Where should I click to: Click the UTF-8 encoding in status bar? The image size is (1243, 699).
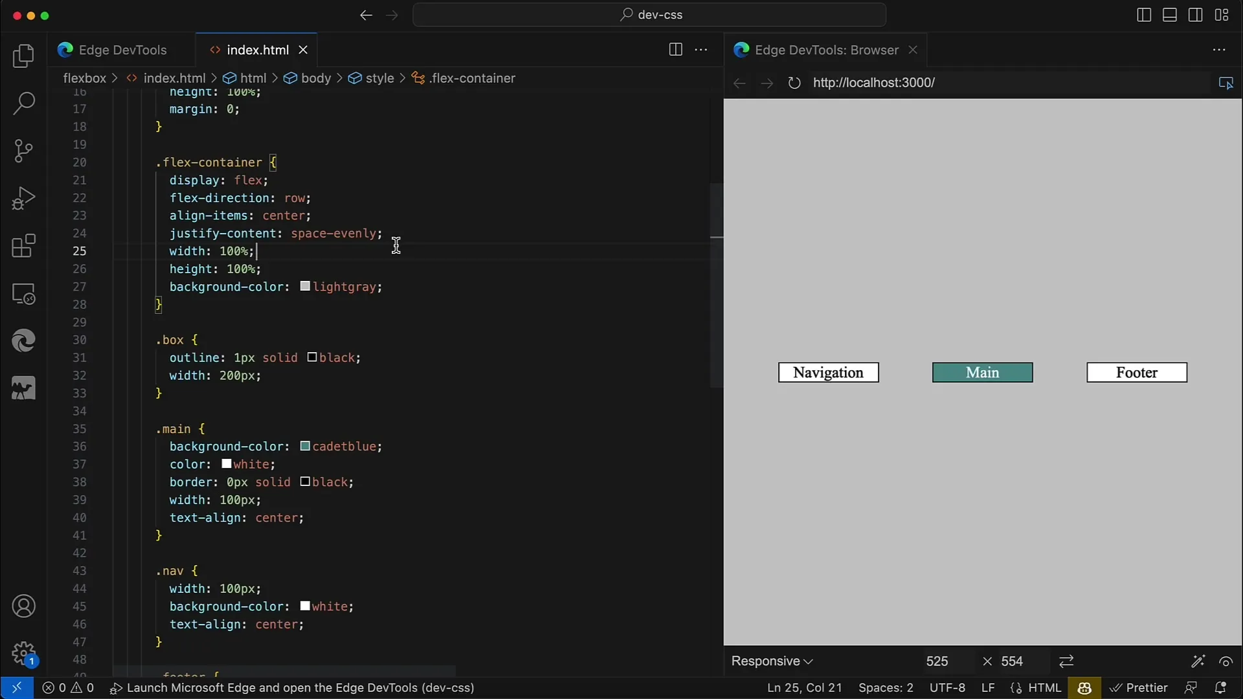click(x=946, y=687)
